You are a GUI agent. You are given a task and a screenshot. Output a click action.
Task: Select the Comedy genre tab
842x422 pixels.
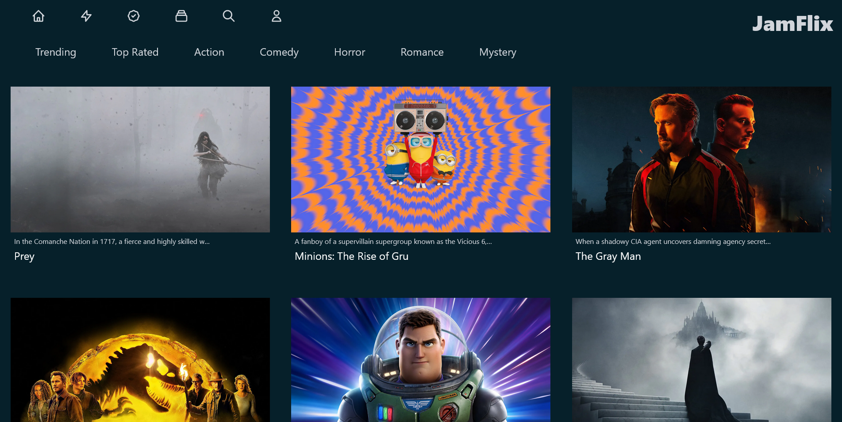279,52
